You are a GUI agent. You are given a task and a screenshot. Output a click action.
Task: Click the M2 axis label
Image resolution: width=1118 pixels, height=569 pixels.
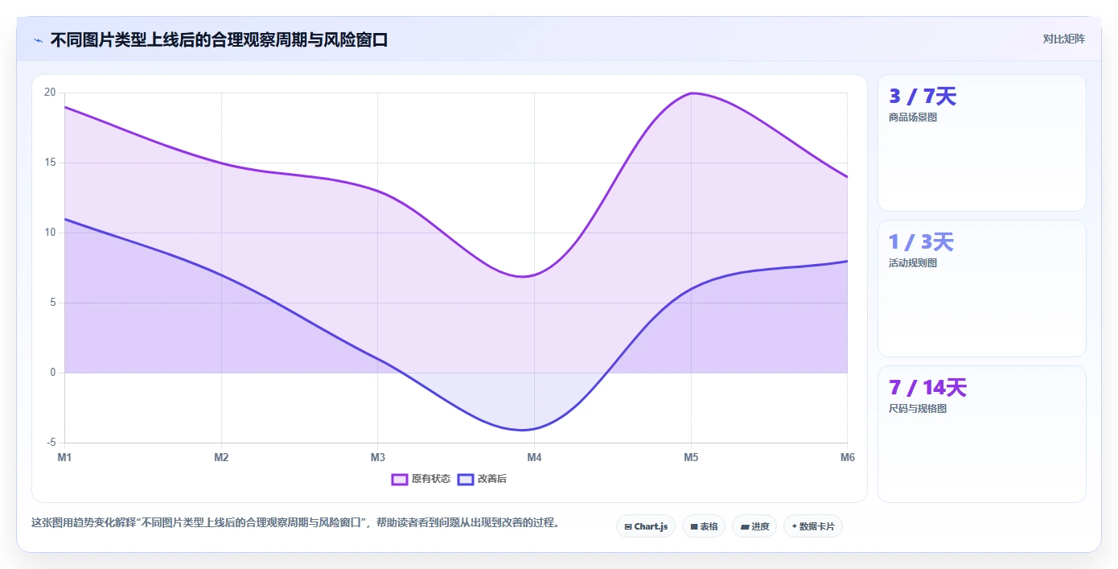coord(221,457)
